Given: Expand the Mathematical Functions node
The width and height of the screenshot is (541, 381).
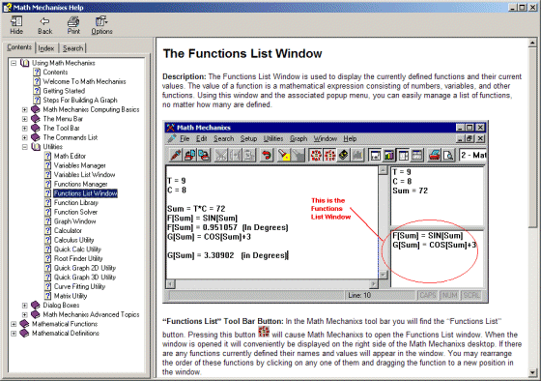Looking at the screenshot, I should click(14, 324).
